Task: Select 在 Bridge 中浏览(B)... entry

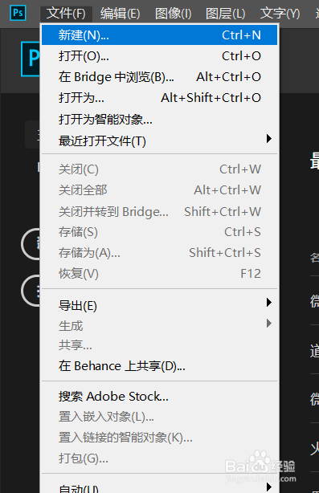Action: [x=159, y=77]
